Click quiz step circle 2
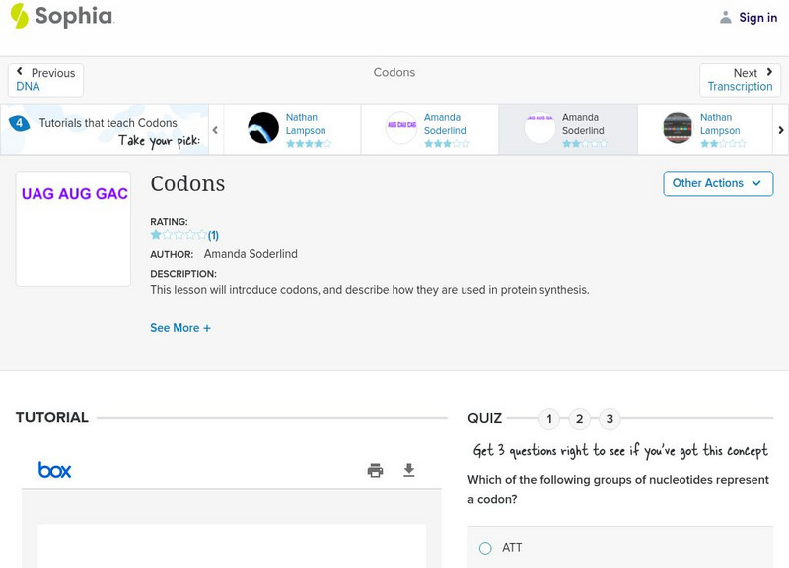The height and width of the screenshot is (568, 789). pyautogui.click(x=579, y=419)
